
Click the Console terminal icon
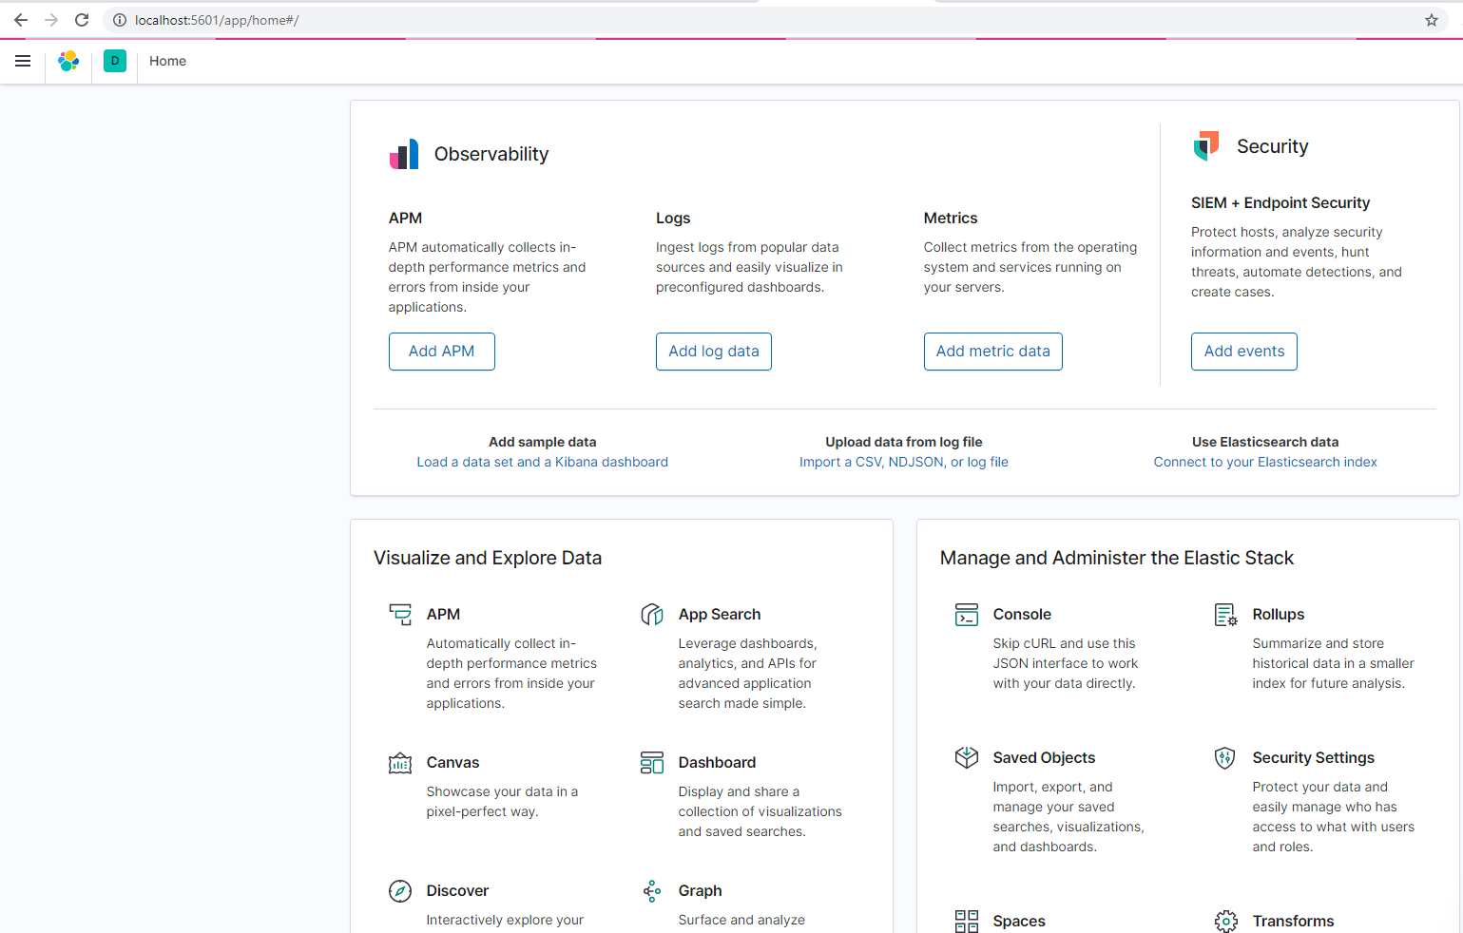967,614
